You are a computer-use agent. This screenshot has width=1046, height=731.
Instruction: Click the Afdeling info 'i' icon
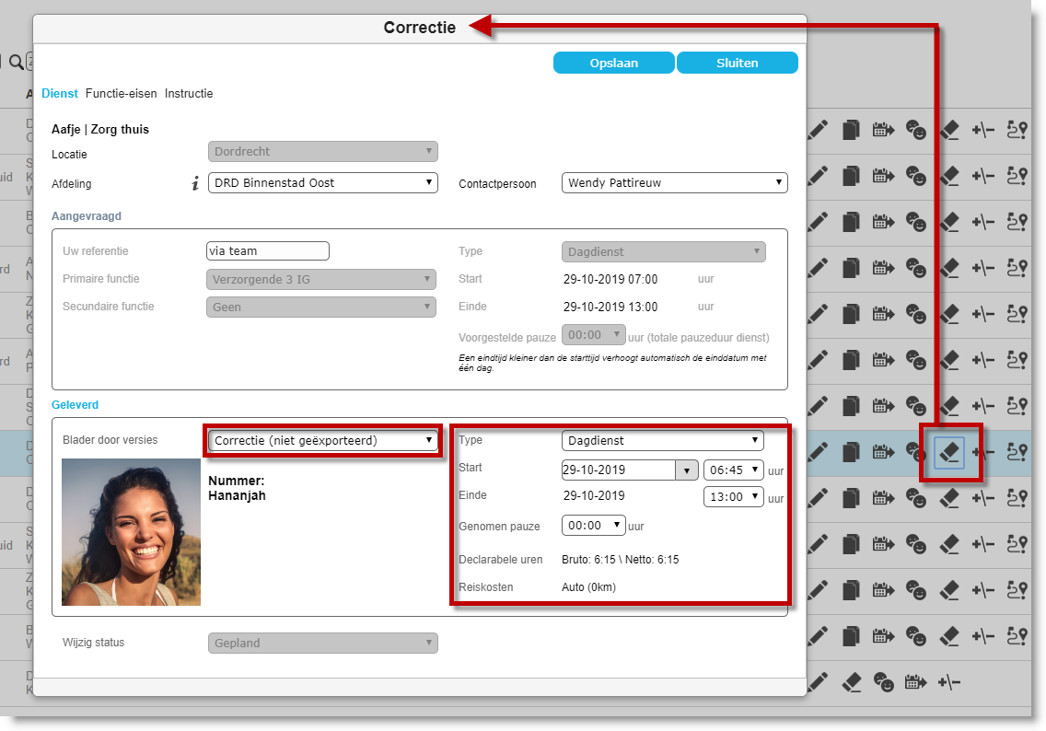point(195,183)
